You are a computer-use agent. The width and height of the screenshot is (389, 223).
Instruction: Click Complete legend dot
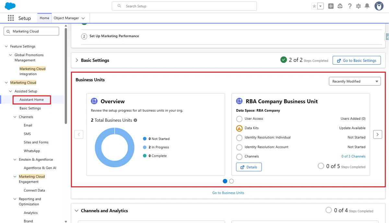[145, 156]
